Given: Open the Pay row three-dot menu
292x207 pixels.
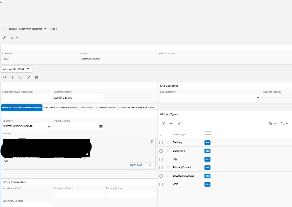Looking at the screenshot, I should (168, 159).
